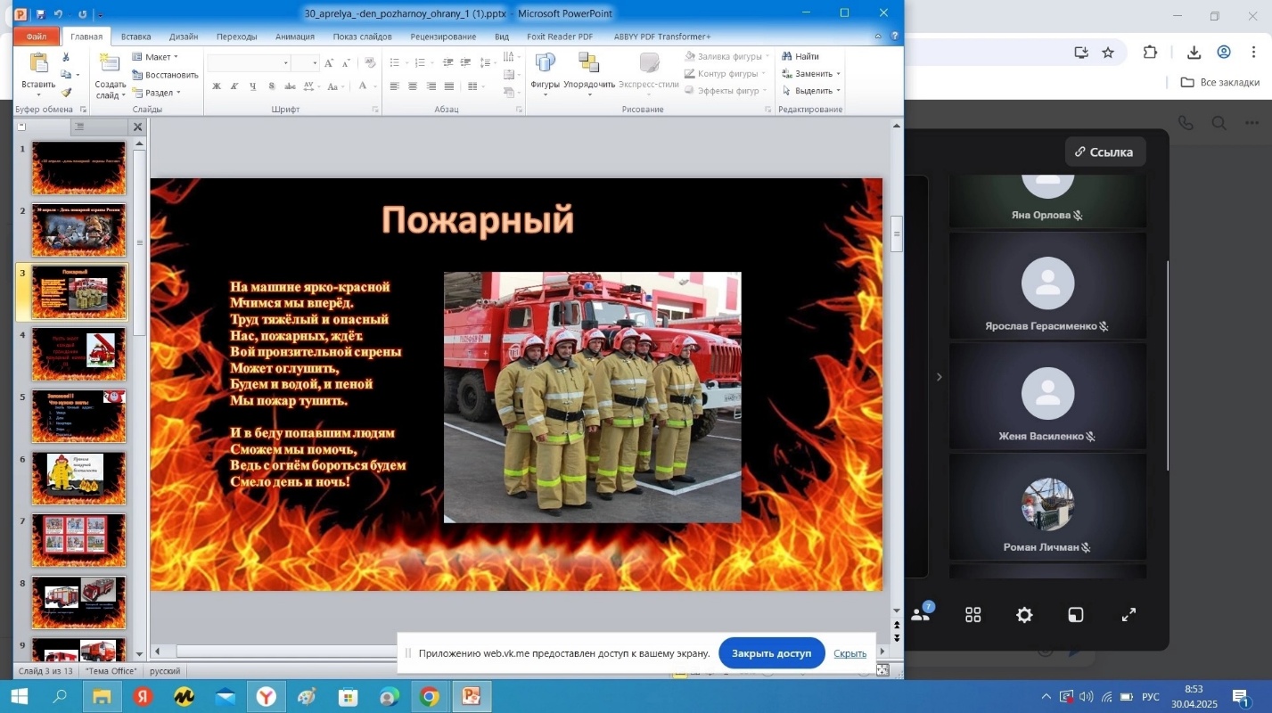Open Shape Outline (Контур фигуры) dropdown
Viewport: 1272px width, 713px height.
coord(726,73)
